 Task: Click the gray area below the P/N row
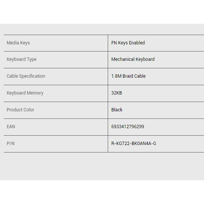102,166
